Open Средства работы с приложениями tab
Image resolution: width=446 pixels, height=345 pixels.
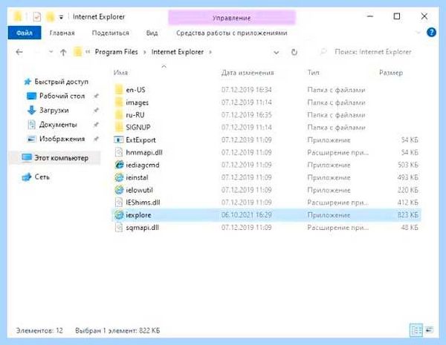(x=231, y=33)
